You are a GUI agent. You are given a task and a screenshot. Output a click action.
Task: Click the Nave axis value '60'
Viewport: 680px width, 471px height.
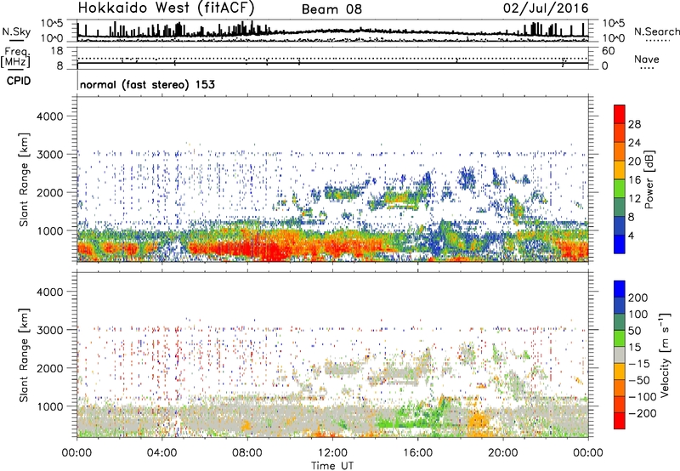(608, 51)
